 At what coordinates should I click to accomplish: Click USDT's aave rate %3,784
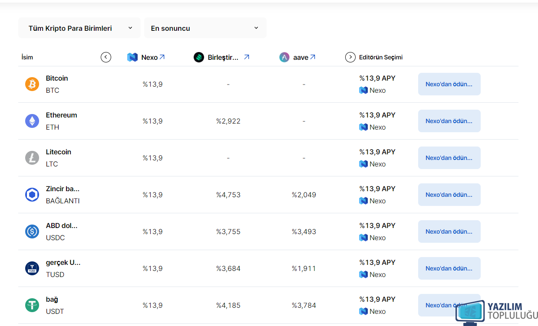click(x=304, y=305)
